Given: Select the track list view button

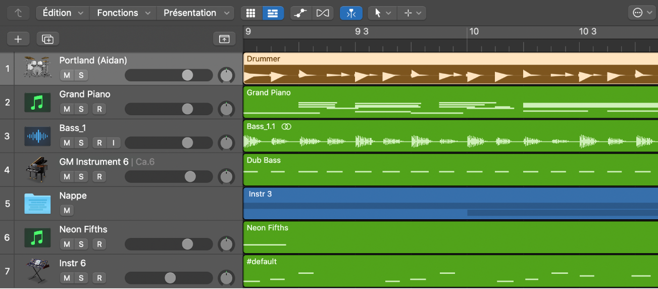Looking at the screenshot, I should point(273,13).
